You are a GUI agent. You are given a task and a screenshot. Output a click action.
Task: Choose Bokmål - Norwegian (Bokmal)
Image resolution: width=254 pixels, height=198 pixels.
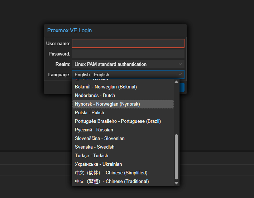point(123,87)
